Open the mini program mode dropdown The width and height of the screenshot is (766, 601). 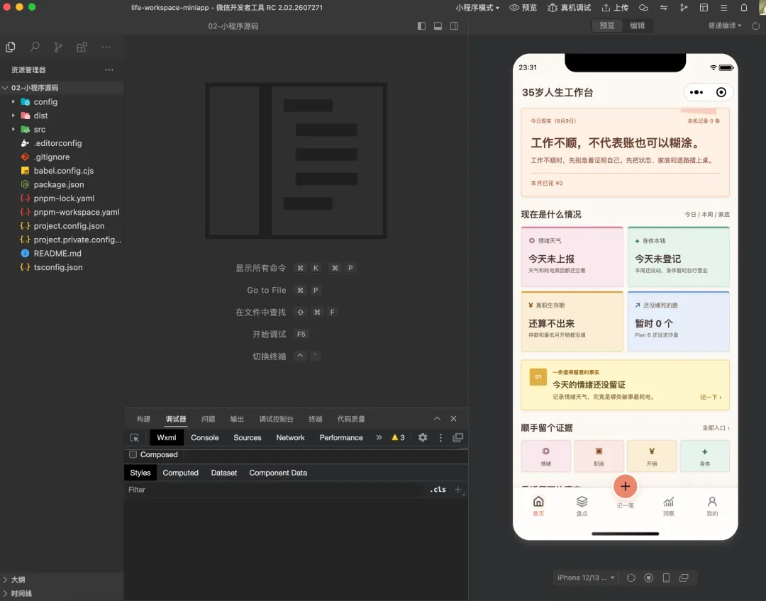pyautogui.click(x=477, y=8)
